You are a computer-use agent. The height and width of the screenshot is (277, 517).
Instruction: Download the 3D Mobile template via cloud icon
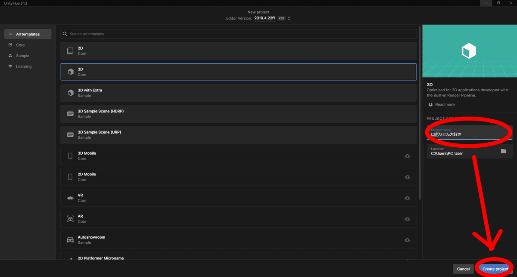coord(407,156)
